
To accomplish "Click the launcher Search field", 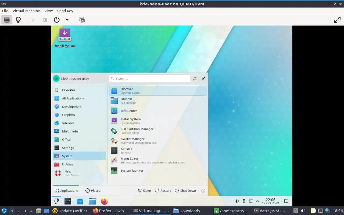I will (x=149, y=78).
